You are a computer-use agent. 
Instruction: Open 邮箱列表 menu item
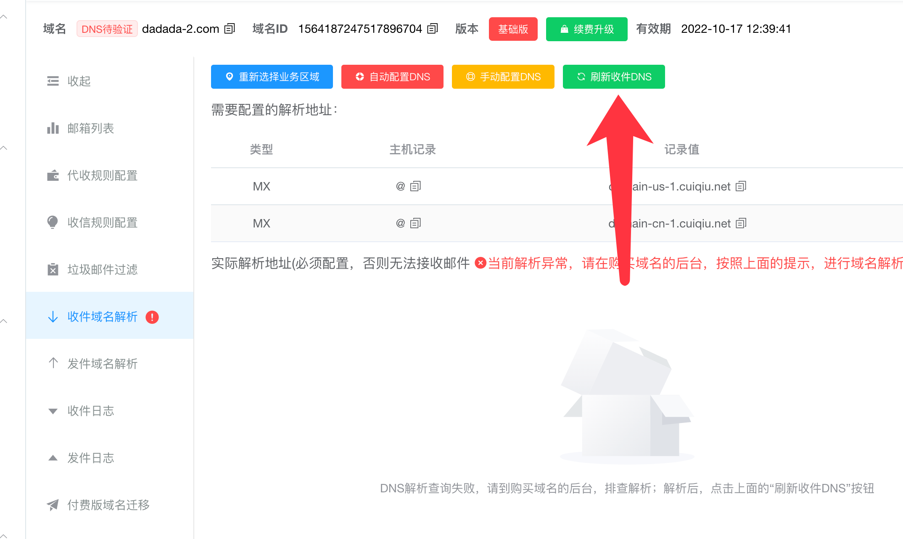point(110,128)
